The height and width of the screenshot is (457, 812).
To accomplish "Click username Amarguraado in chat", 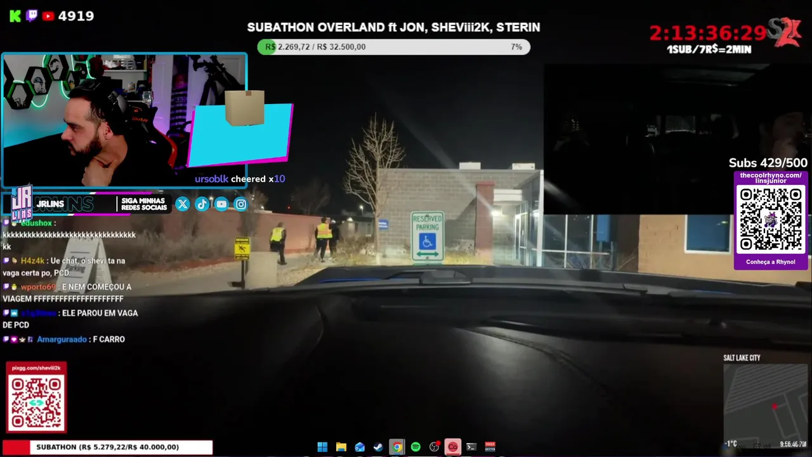I will 62,340.
